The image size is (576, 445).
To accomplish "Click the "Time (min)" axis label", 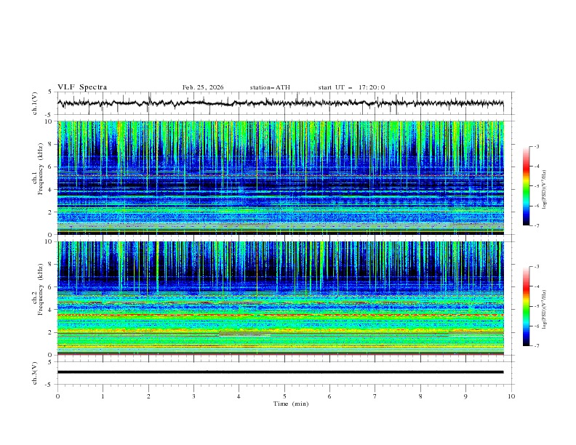I will [x=291, y=404].
